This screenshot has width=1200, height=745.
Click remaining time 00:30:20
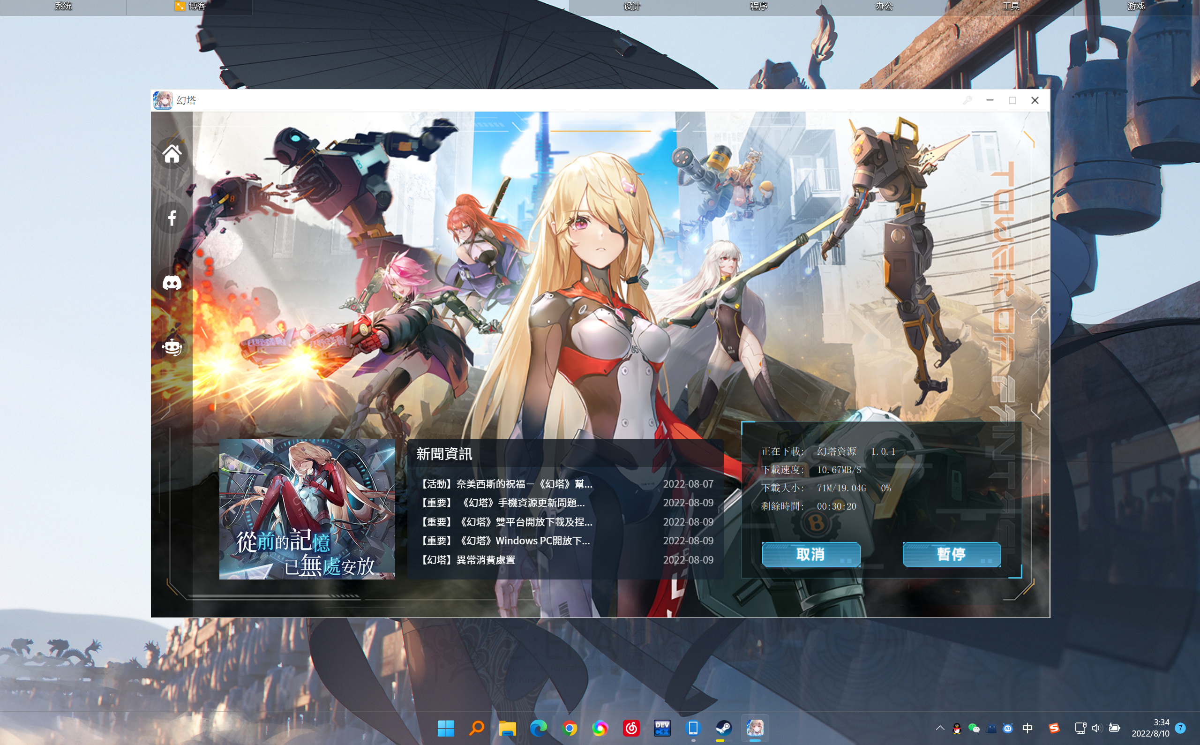coord(836,506)
